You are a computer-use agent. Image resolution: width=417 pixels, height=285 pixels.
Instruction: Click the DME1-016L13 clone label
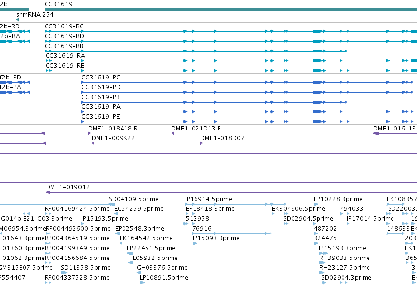[394, 129]
